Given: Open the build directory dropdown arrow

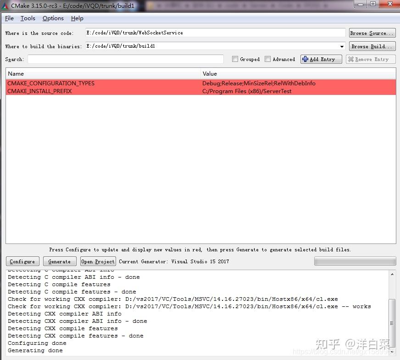Looking at the screenshot, I should (341, 46).
